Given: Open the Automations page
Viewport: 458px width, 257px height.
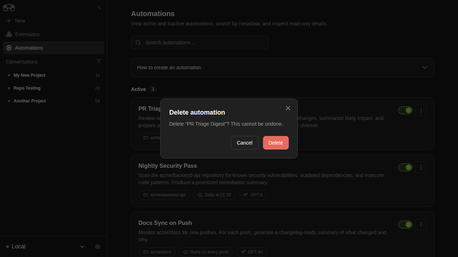Looking at the screenshot, I should point(53,48).
